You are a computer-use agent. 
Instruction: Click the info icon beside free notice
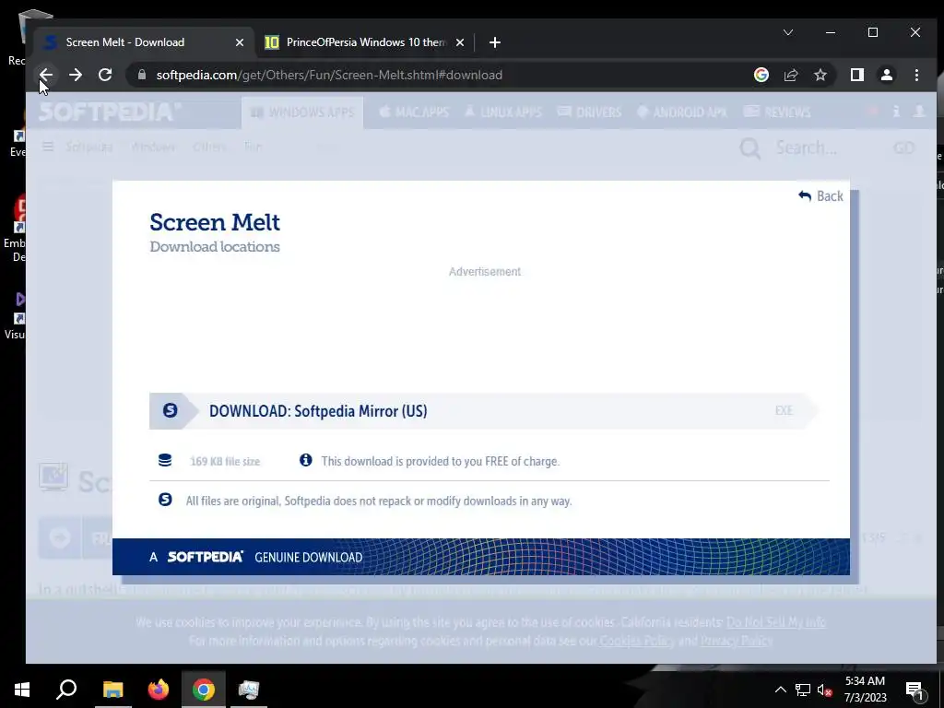pos(306,461)
